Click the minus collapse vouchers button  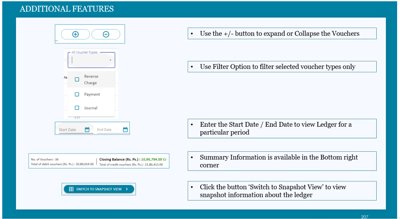point(106,34)
